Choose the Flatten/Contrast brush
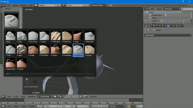Image resolution: width=193 pixels, height=108 pixels. [67, 37]
